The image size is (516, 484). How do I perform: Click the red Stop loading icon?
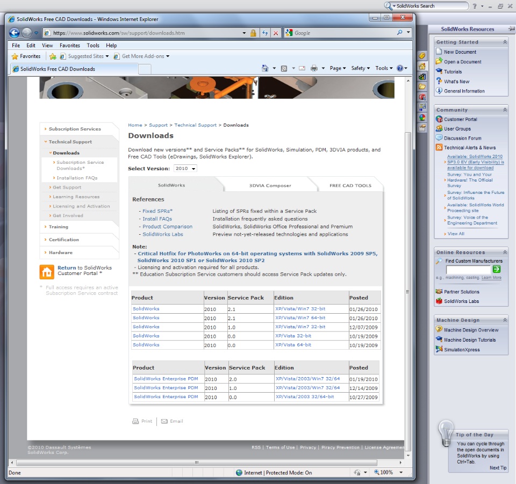pyautogui.click(x=276, y=33)
